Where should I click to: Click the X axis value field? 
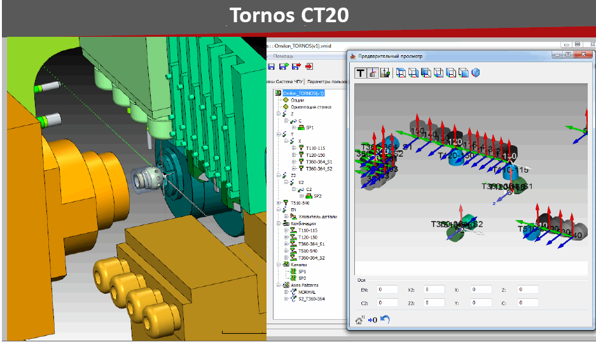click(482, 290)
